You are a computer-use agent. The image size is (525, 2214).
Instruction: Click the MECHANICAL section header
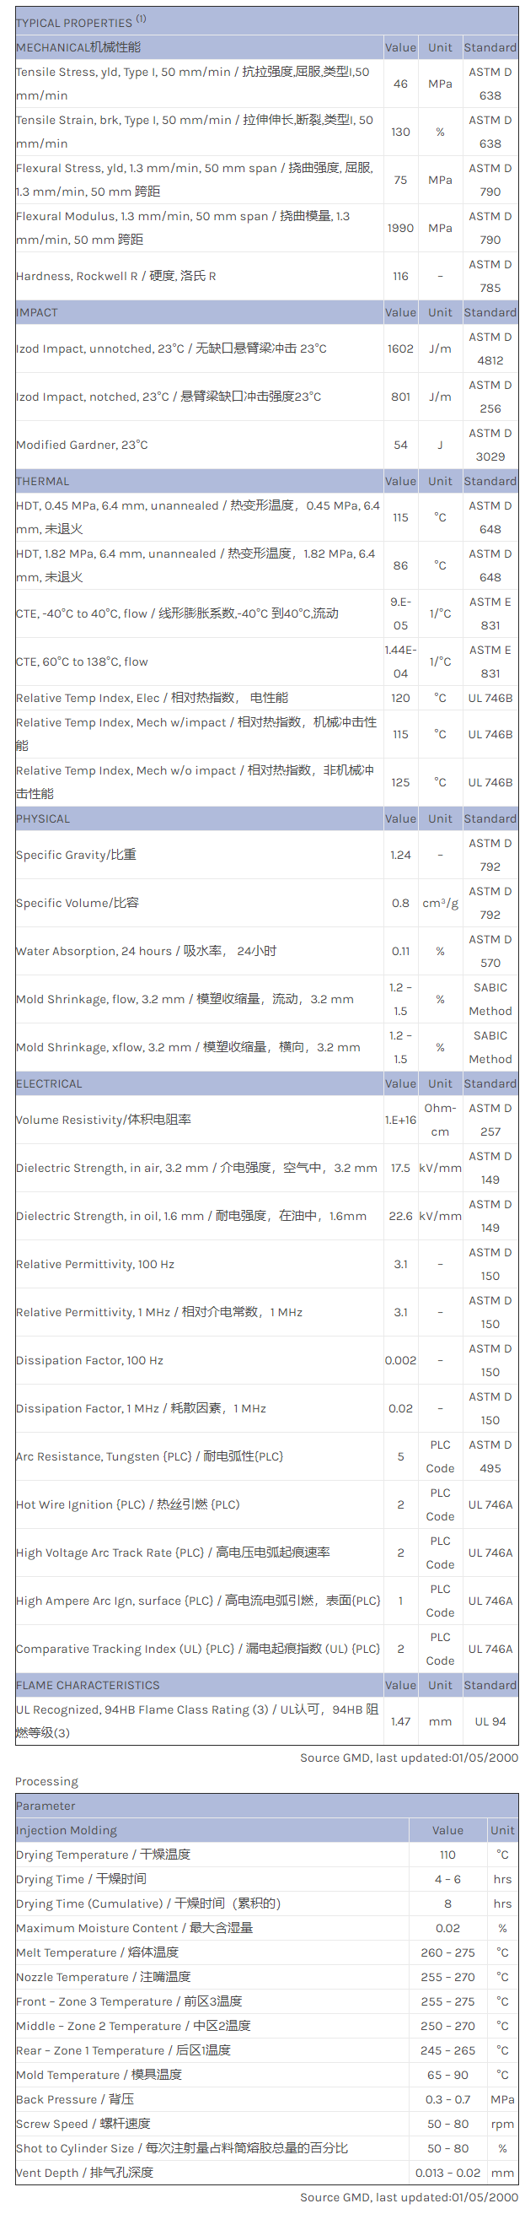point(78,47)
